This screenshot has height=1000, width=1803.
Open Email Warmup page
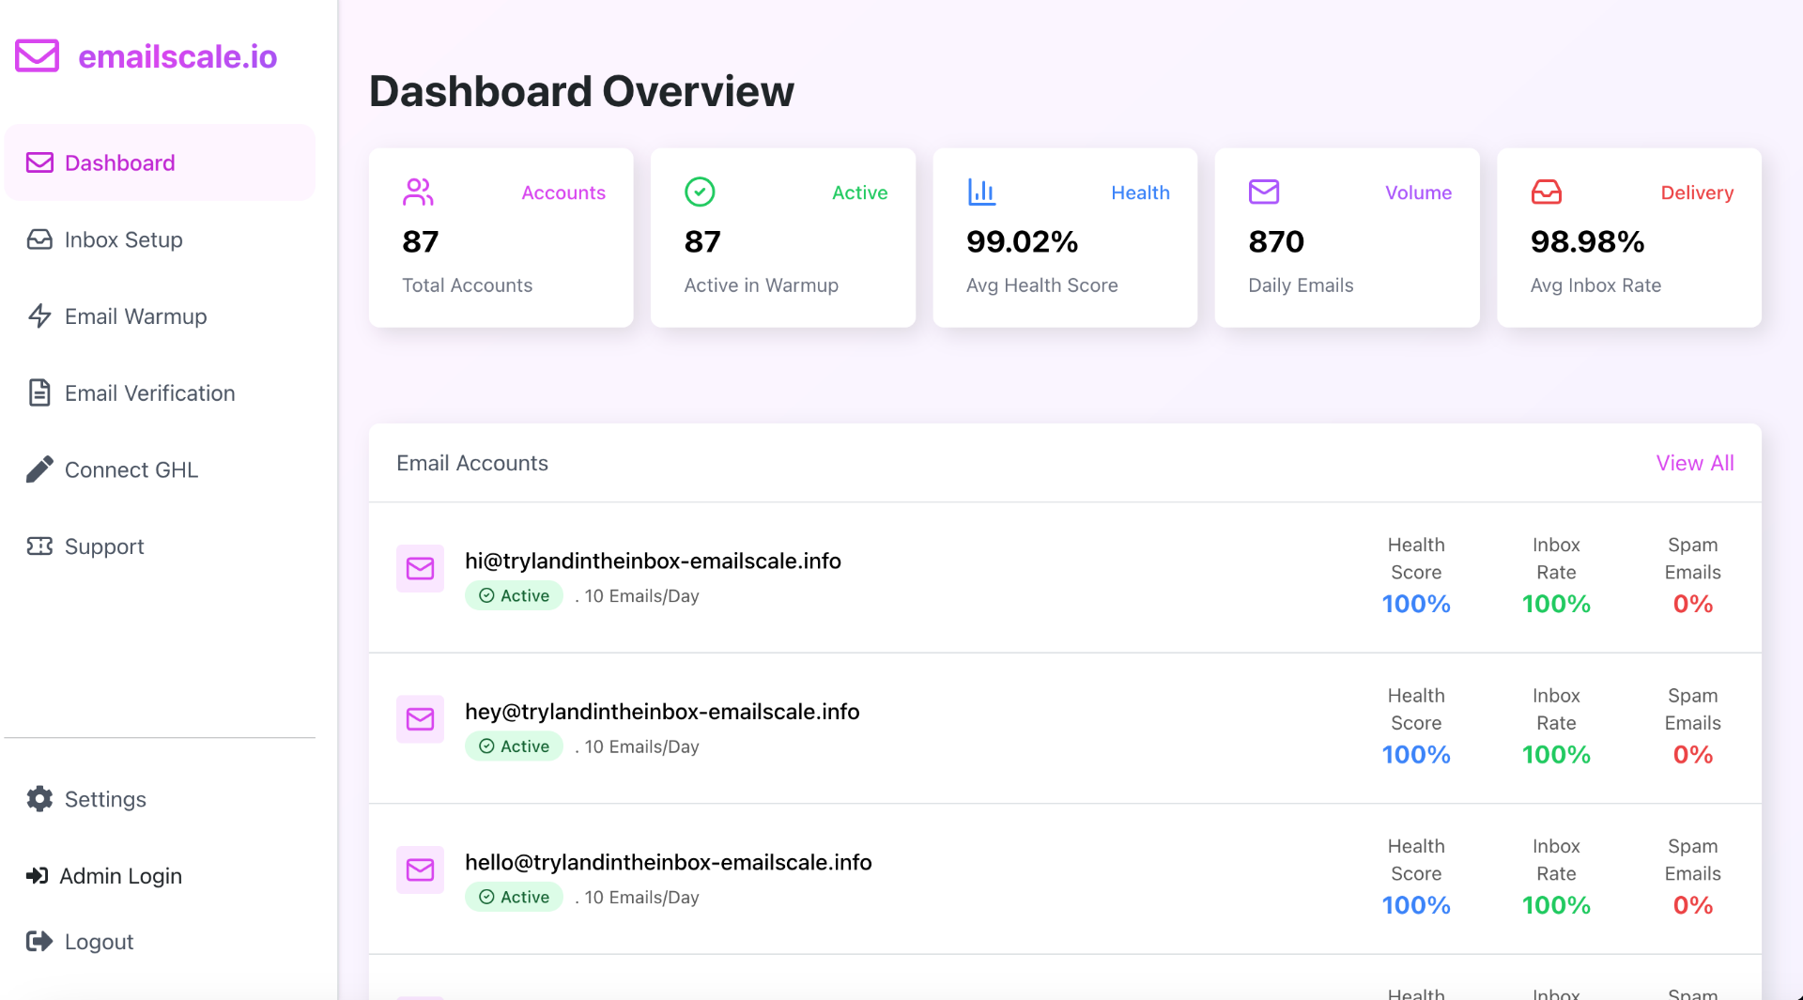click(x=160, y=316)
